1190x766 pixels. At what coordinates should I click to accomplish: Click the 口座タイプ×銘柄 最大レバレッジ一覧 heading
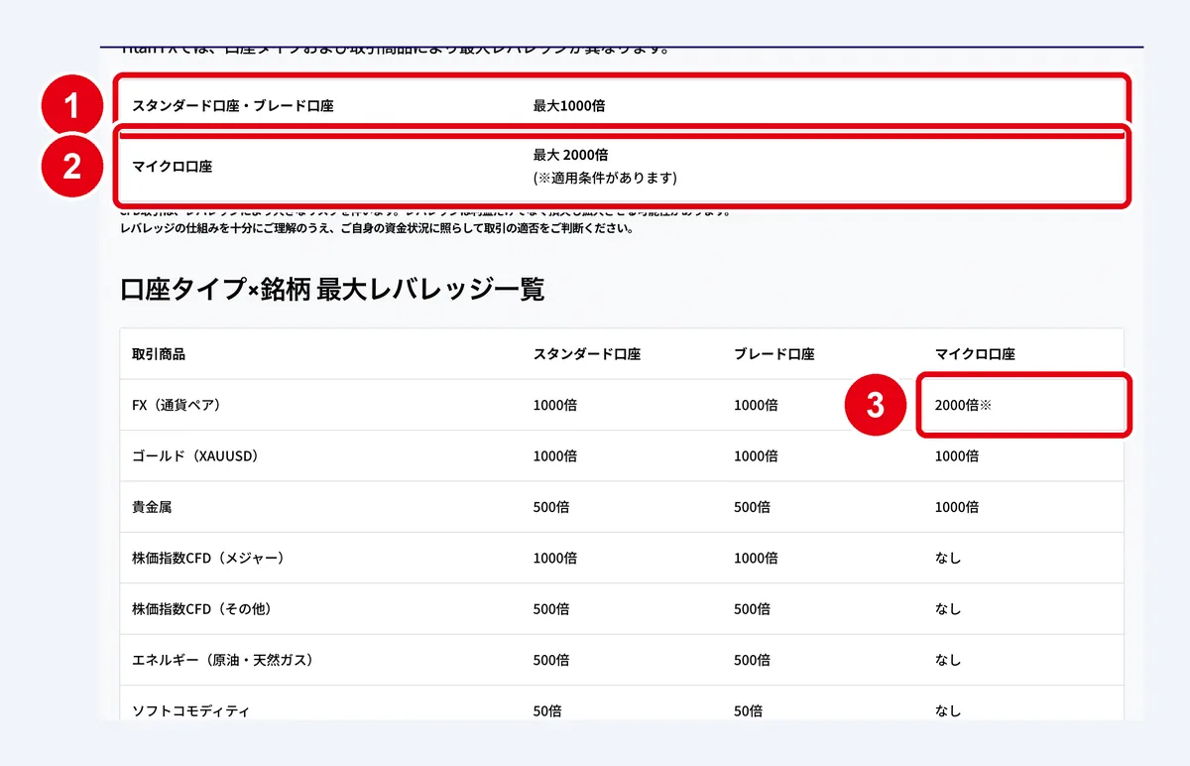click(x=332, y=289)
